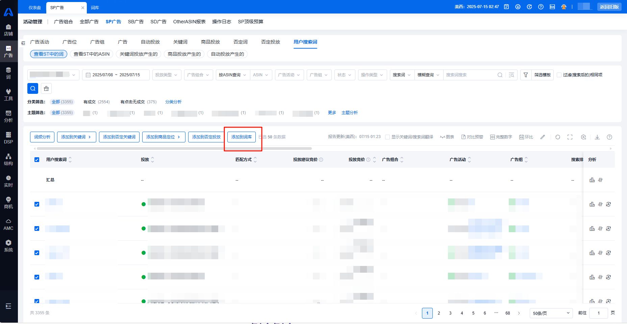Viewport: 627px width, 324px height.
Task: Open the 投放类型 dropdown
Action: pyautogui.click(x=167, y=75)
